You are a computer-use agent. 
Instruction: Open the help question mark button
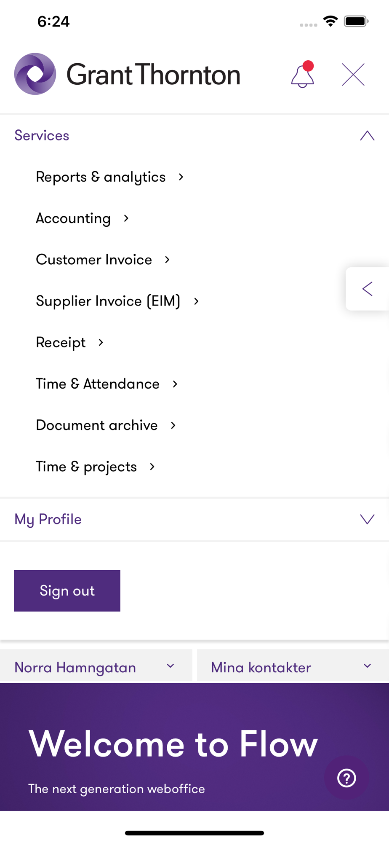(346, 778)
